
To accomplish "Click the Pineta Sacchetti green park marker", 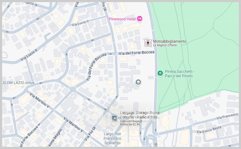I will coord(160,73).
